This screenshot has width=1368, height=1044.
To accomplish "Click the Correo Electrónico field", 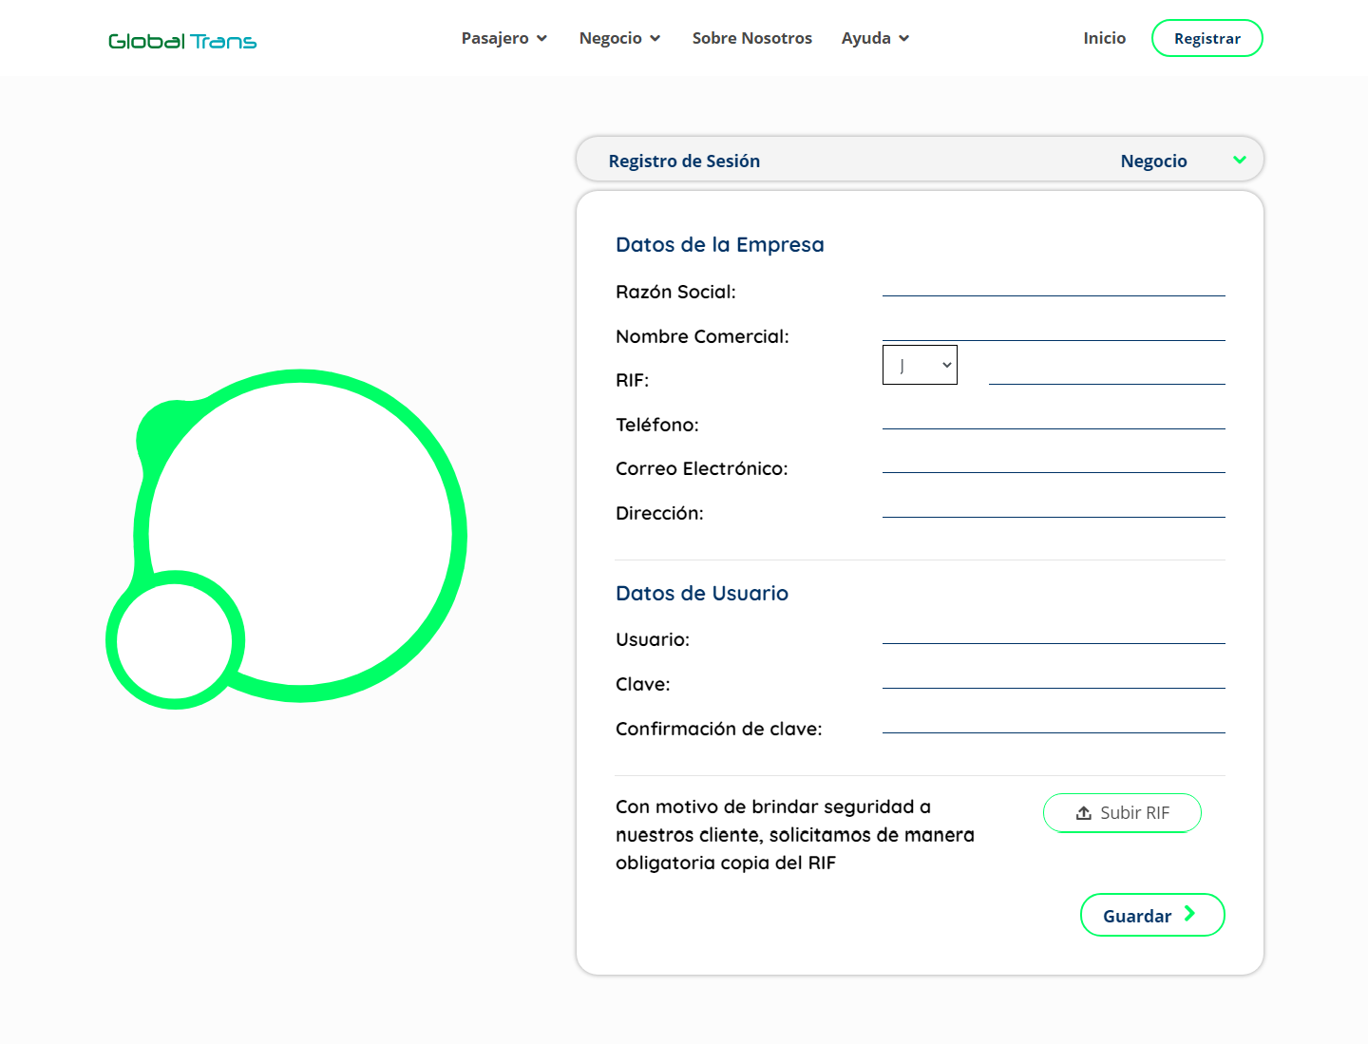I will [1053, 462].
